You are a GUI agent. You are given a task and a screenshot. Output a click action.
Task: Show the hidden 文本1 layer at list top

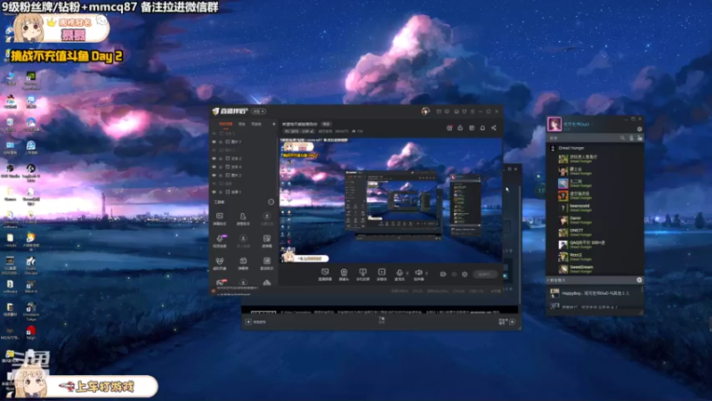pyautogui.click(x=214, y=134)
